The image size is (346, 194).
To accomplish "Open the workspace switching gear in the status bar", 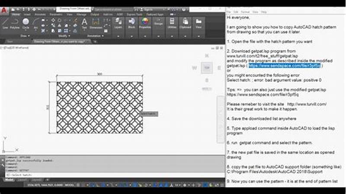I will click(x=185, y=185).
